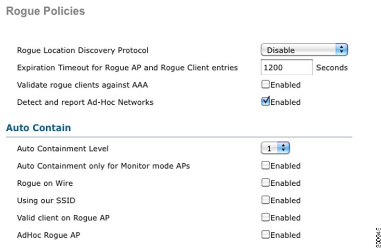Enable Auto Containment only for Monitor mode APs

(x=265, y=166)
